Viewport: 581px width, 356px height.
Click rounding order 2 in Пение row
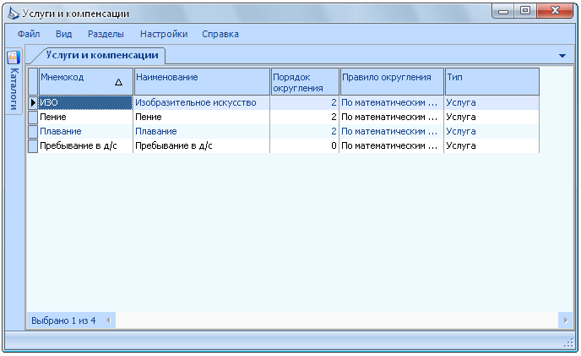305,117
